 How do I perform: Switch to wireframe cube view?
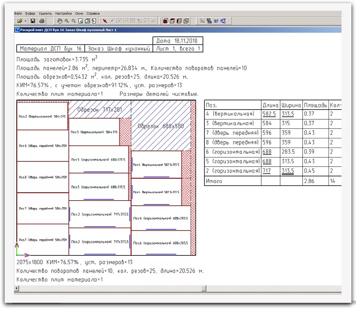tap(186, 21)
